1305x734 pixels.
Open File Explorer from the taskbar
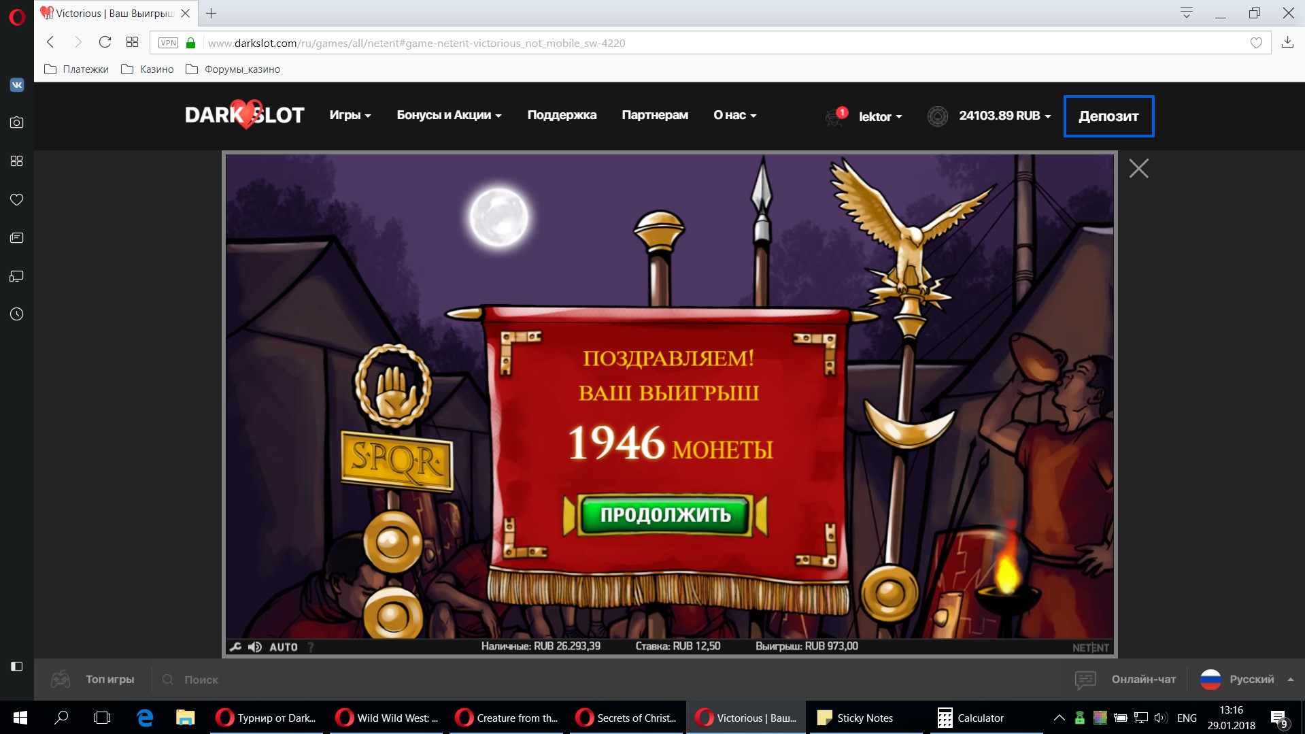pyautogui.click(x=185, y=718)
